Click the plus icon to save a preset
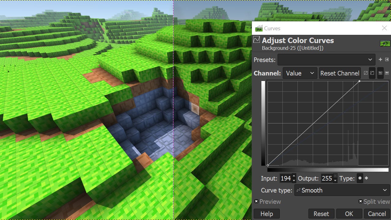Image resolution: width=391 pixels, height=220 pixels. (x=381, y=60)
